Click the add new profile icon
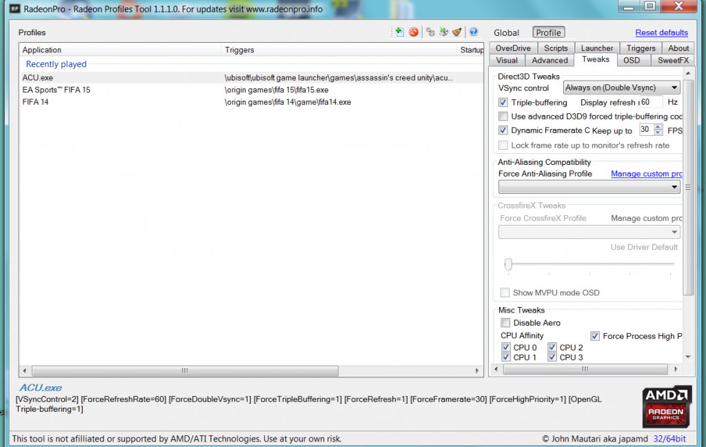This screenshot has width=706, height=447. [399, 32]
